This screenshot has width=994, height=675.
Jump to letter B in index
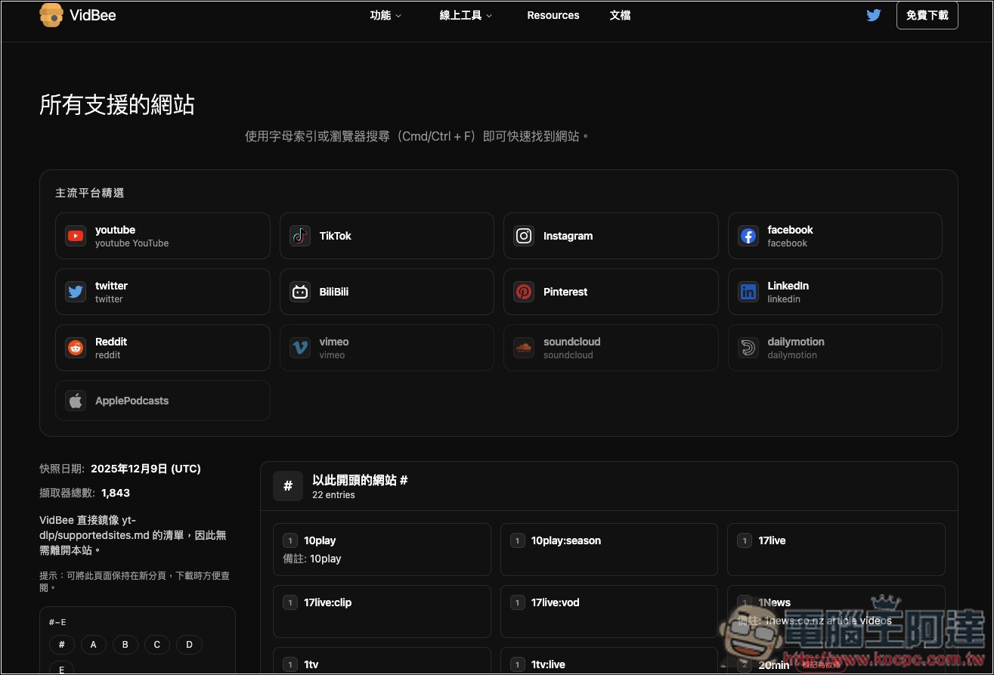pyautogui.click(x=125, y=645)
